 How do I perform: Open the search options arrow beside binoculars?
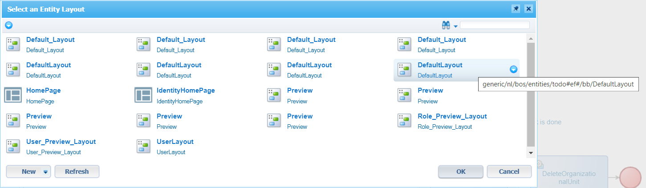(x=455, y=26)
